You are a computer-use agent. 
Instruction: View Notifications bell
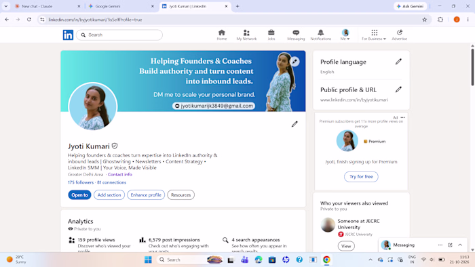tap(320, 35)
